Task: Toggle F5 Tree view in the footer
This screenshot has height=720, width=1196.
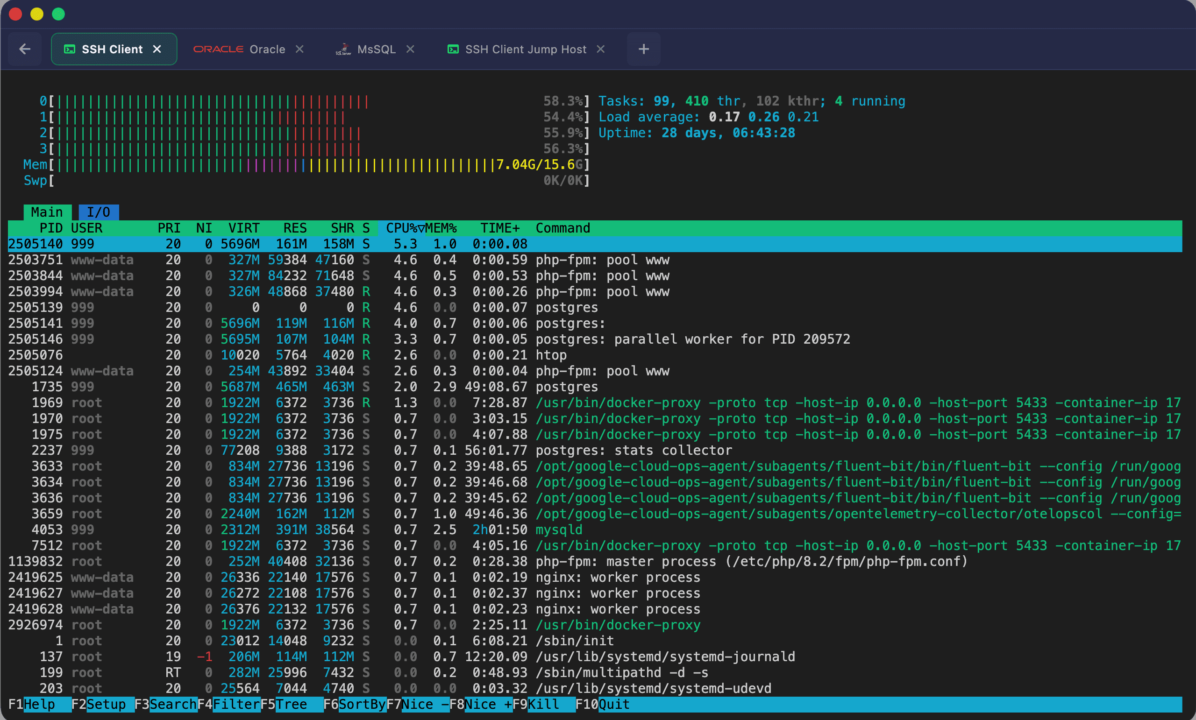Action: pos(291,704)
